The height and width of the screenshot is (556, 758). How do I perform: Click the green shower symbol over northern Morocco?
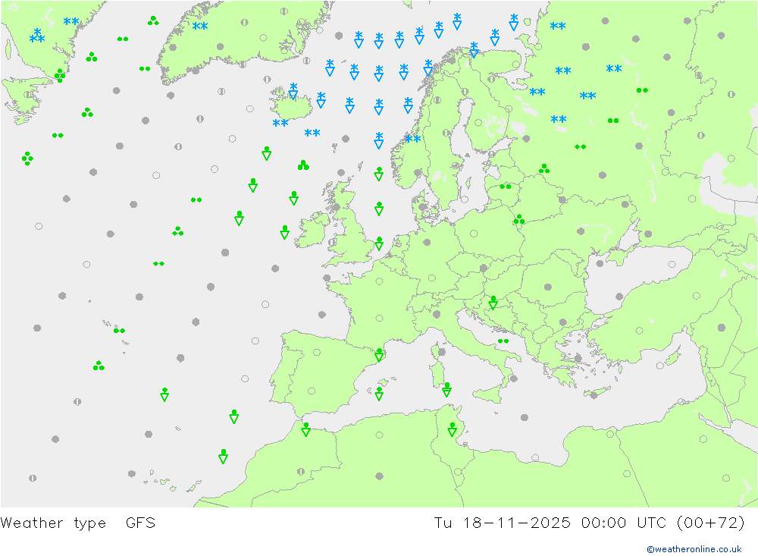point(305,429)
